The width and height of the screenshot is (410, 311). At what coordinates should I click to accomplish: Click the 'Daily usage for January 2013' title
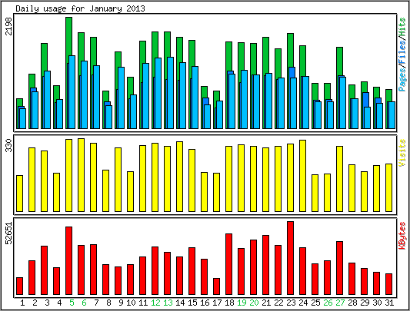click(80, 8)
